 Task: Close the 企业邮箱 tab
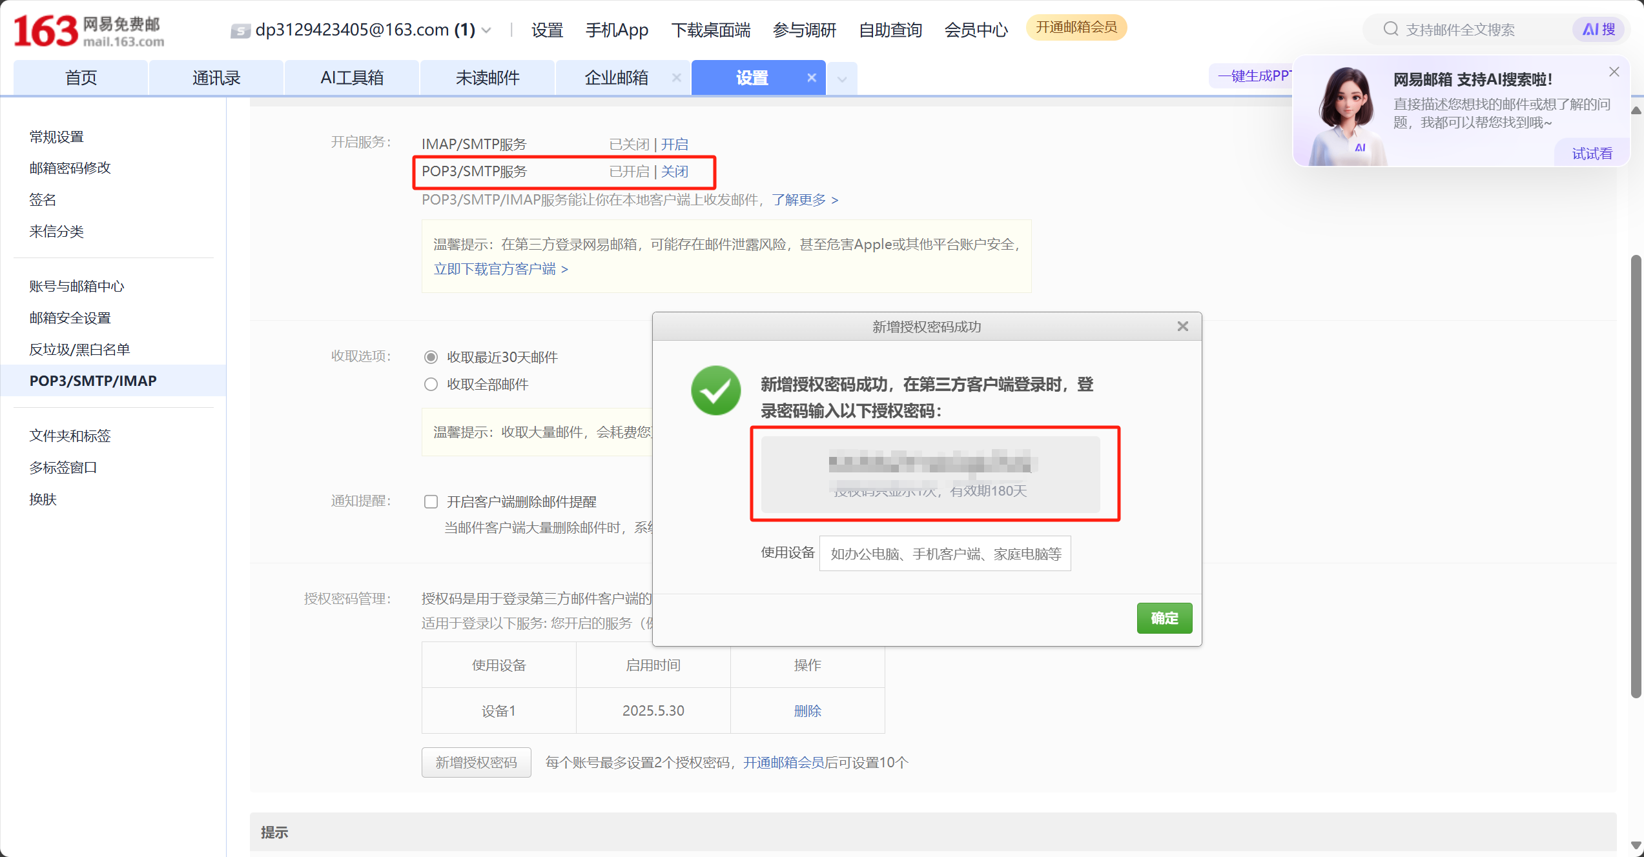click(676, 78)
